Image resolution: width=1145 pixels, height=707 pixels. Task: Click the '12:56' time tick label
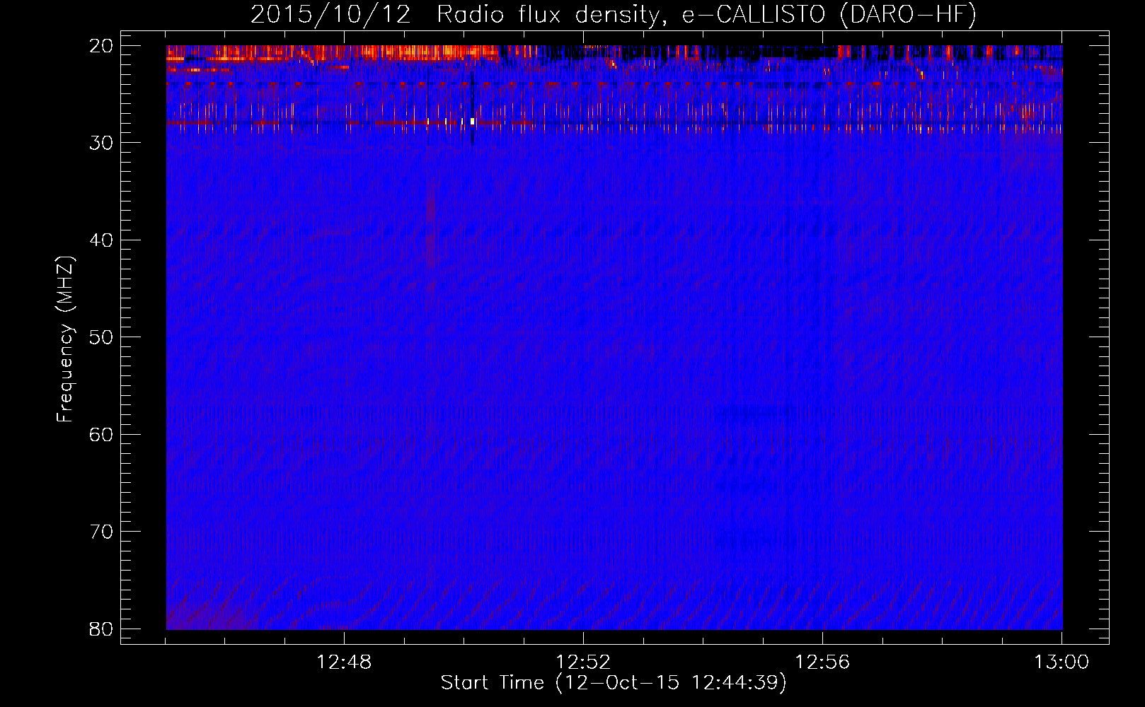pos(822,662)
